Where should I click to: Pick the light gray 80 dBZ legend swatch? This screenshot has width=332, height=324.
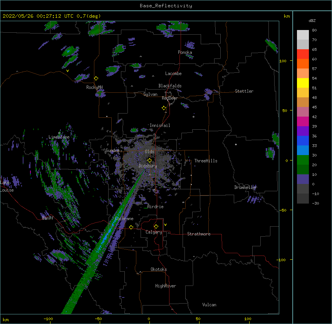(303, 35)
